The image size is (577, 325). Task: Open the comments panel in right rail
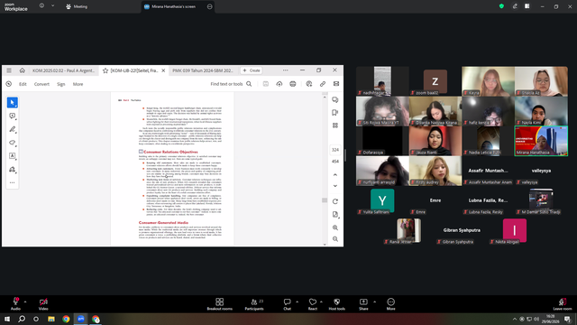point(335,100)
